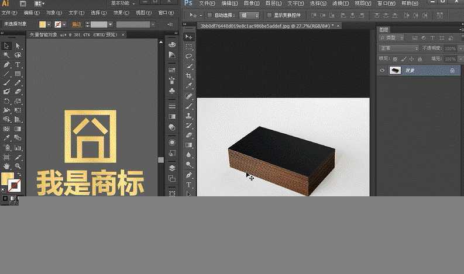The width and height of the screenshot is (464, 274).
Task: Select the Photoshop Type tool
Action: 188,185
